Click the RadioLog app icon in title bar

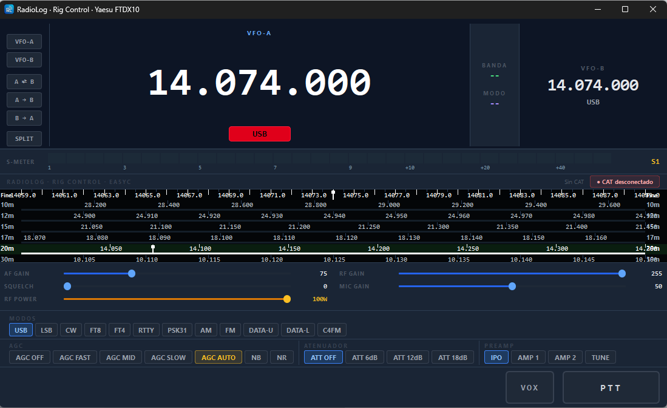coord(9,9)
